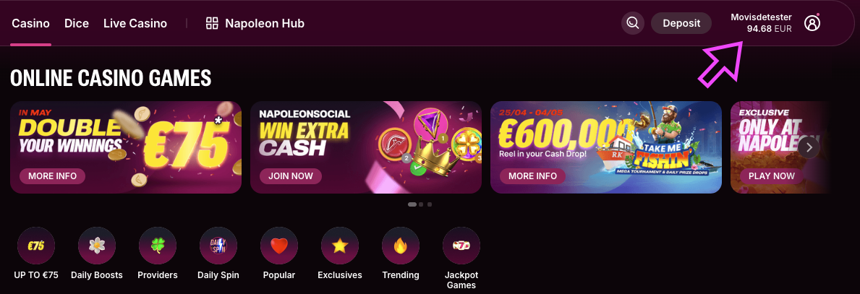Open the Jackpot Games icon

461,246
